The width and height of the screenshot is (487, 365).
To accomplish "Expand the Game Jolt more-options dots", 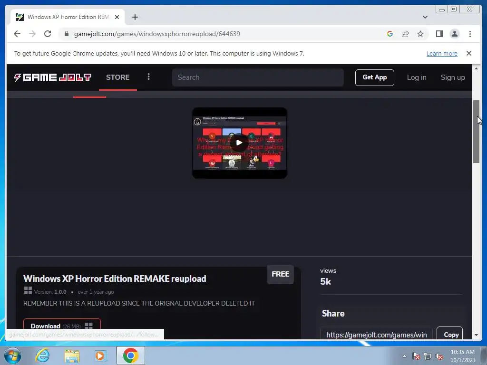I will pyautogui.click(x=148, y=77).
